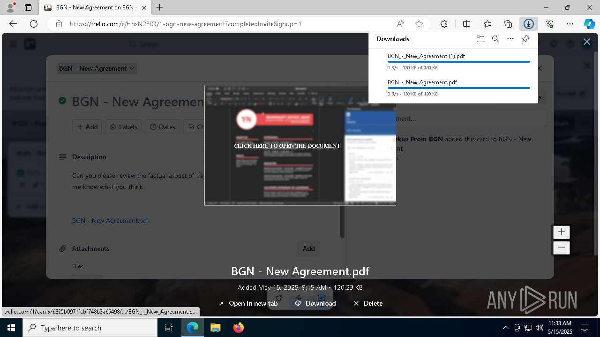Screen dimensions: 600x337
Task: Open the Dates button
Action: point(163,127)
